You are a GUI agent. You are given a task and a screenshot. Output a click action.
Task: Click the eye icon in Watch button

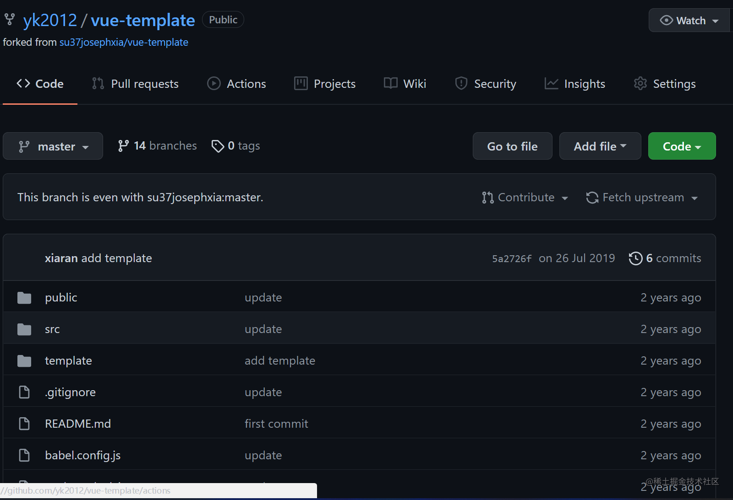pyautogui.click(x=666, y=21)
